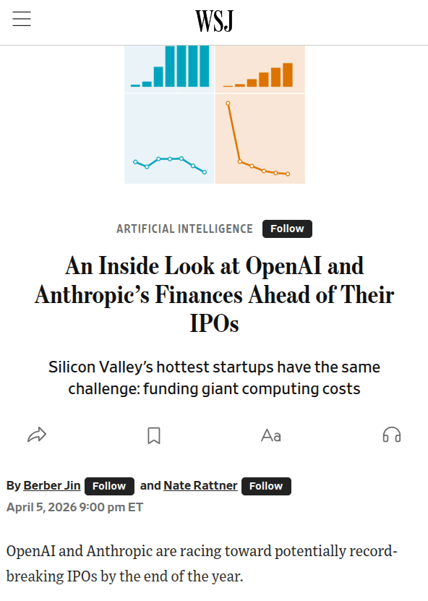
Task: Open Berber Jin's author profile link
Action: [51, 485]
